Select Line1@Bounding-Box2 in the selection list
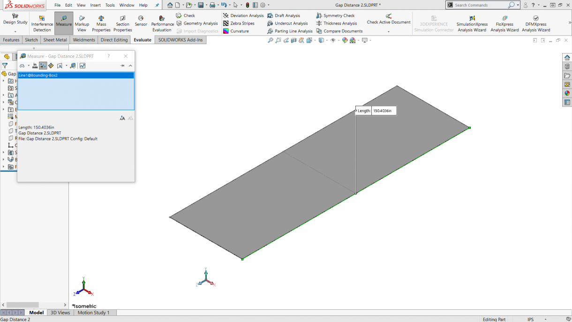Screen dimensions: 572x322 (76, 75)
